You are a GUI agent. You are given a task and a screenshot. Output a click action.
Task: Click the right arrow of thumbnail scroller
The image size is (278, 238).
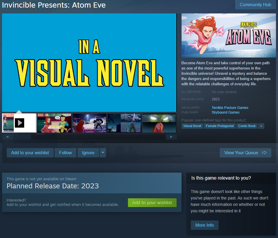click(x=171, y=137)
